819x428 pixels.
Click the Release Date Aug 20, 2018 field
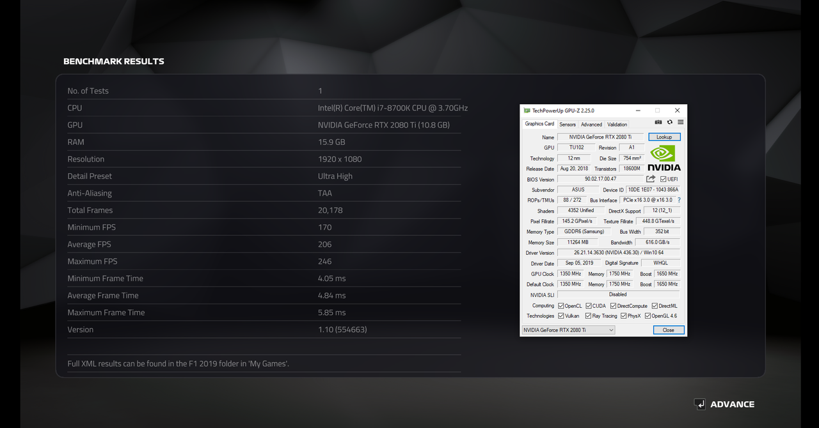tap(574, 169)
